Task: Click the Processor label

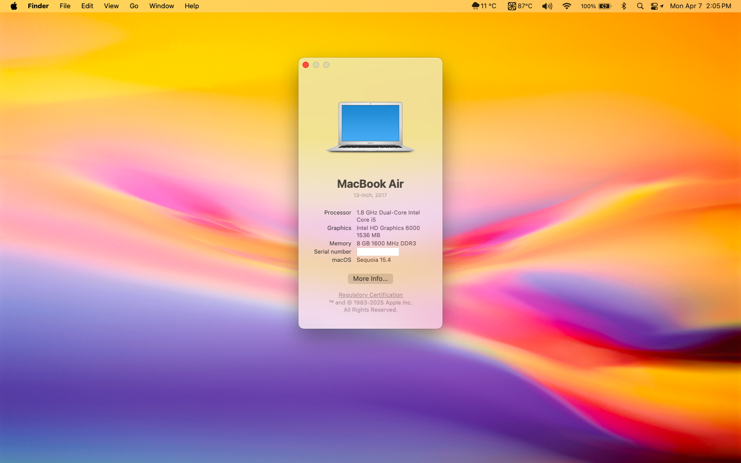Action: (x=338, y=212)
